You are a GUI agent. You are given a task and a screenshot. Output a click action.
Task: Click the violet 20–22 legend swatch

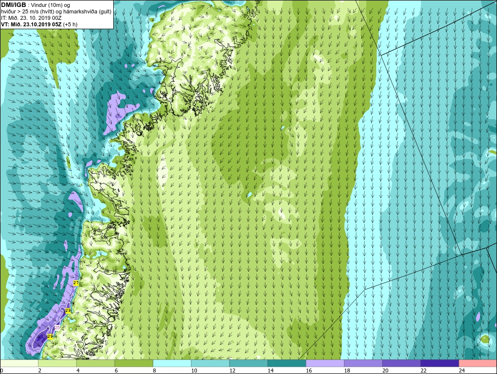[401, 363]
